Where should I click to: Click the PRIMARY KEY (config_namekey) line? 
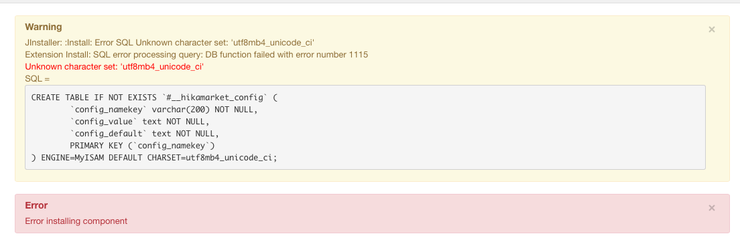pos(143,146)
